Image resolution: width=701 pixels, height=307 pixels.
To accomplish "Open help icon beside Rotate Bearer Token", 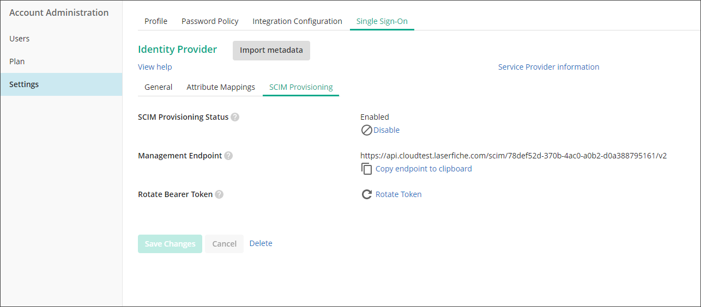I will tap(219, 194).
